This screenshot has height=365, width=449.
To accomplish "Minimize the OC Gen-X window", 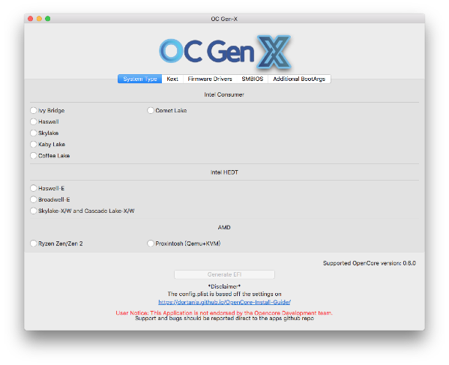I will point(39,19).
